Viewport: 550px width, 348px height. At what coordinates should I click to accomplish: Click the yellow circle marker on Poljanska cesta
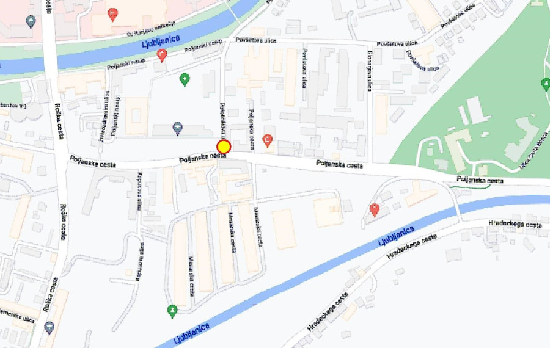224,147
